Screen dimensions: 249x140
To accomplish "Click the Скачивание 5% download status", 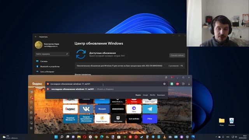I will (175, 66).
